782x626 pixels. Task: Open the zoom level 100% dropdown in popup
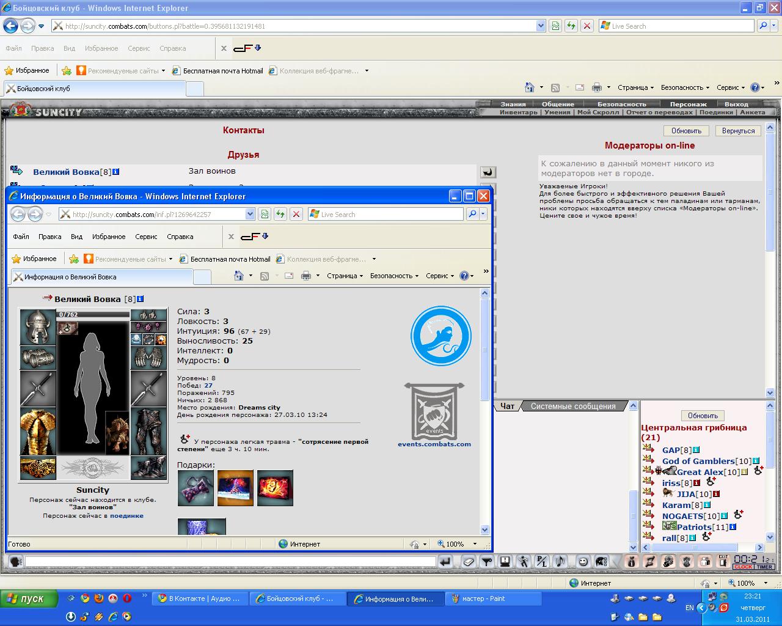[475, 544]
